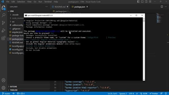Switch to the package.json tab

tap(79, 7)
